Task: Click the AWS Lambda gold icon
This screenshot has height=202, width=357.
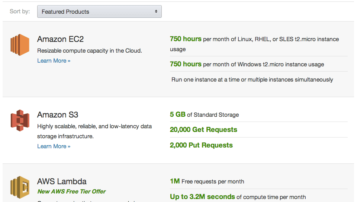Action: [20, 187]
